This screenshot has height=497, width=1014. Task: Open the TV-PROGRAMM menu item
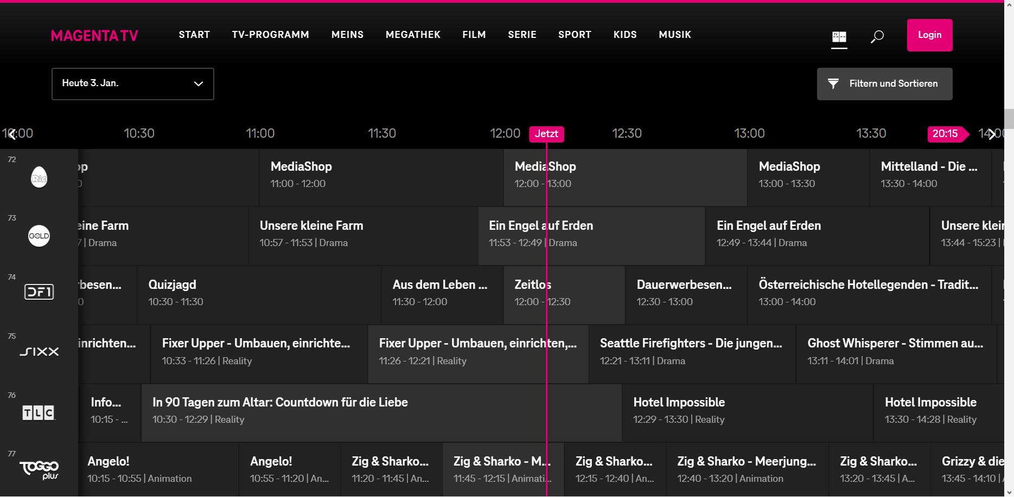[x=271, y=35]
